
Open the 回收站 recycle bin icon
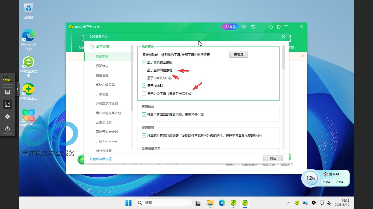tap(28, 11)
